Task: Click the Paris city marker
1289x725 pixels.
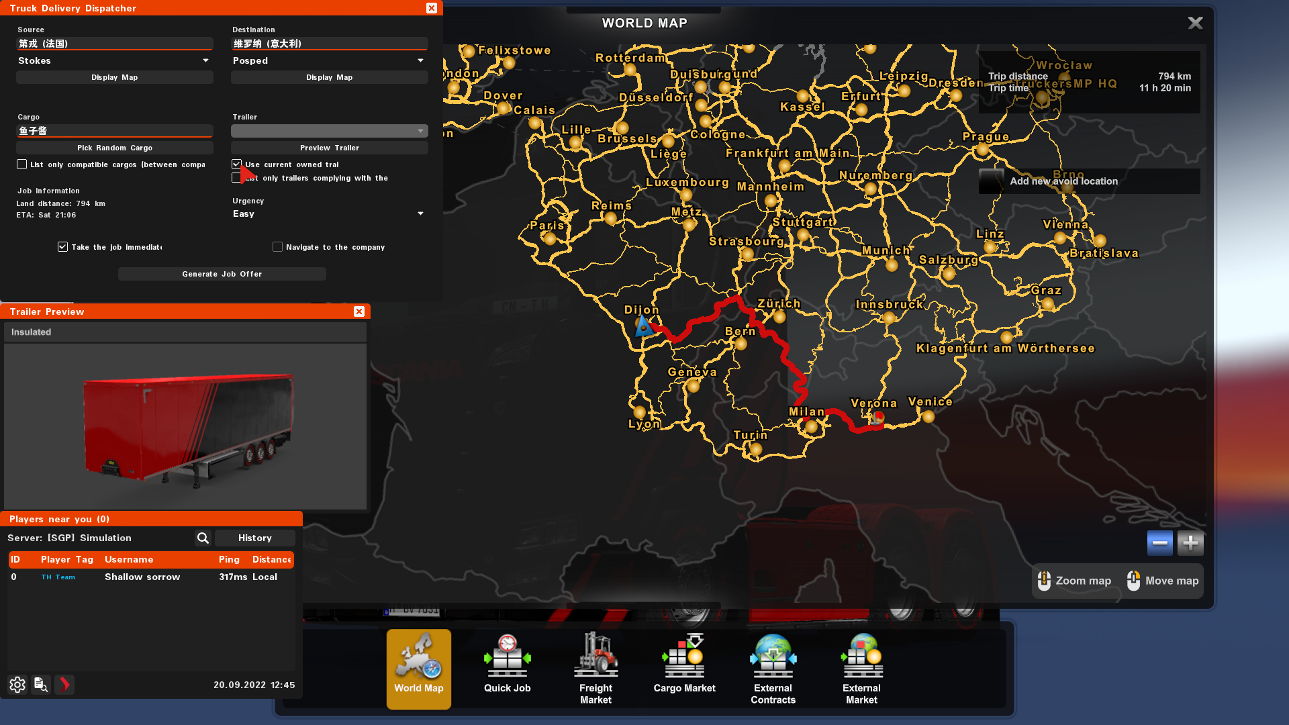Action: pyautogui.click(x=551, y=238)
